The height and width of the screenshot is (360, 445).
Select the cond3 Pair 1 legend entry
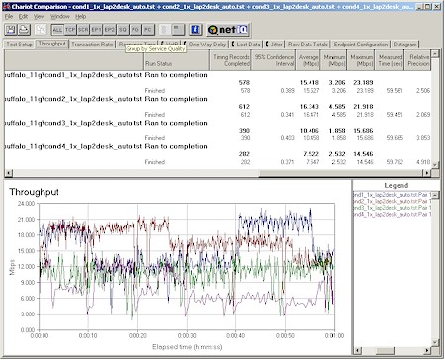(x=392, y=208)
